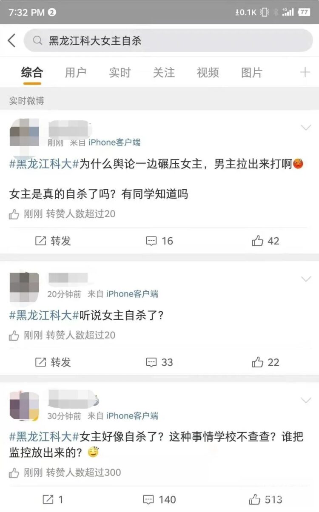The width and height of the screenshot is (319, 512).
Task: Like the first post with 42 likes
Action: coord(265,241)
